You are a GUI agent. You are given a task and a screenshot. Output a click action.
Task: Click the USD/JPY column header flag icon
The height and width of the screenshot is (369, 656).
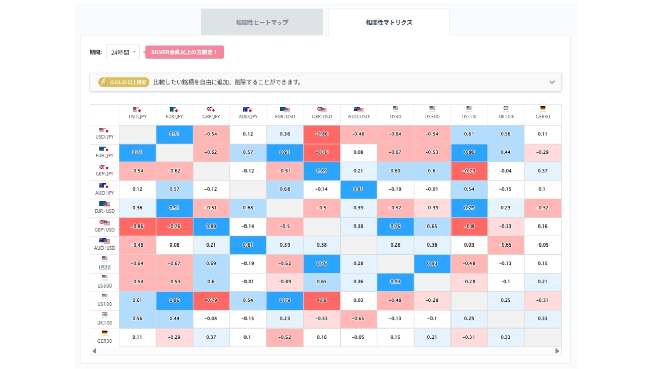pyautogui.click(x=137, y=109)
